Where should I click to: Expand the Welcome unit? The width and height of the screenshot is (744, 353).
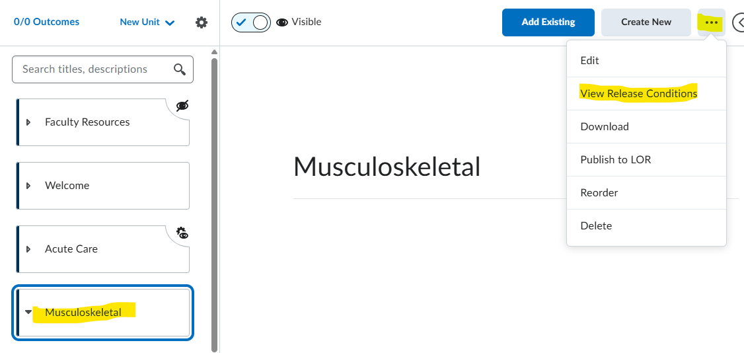[28, 186]
